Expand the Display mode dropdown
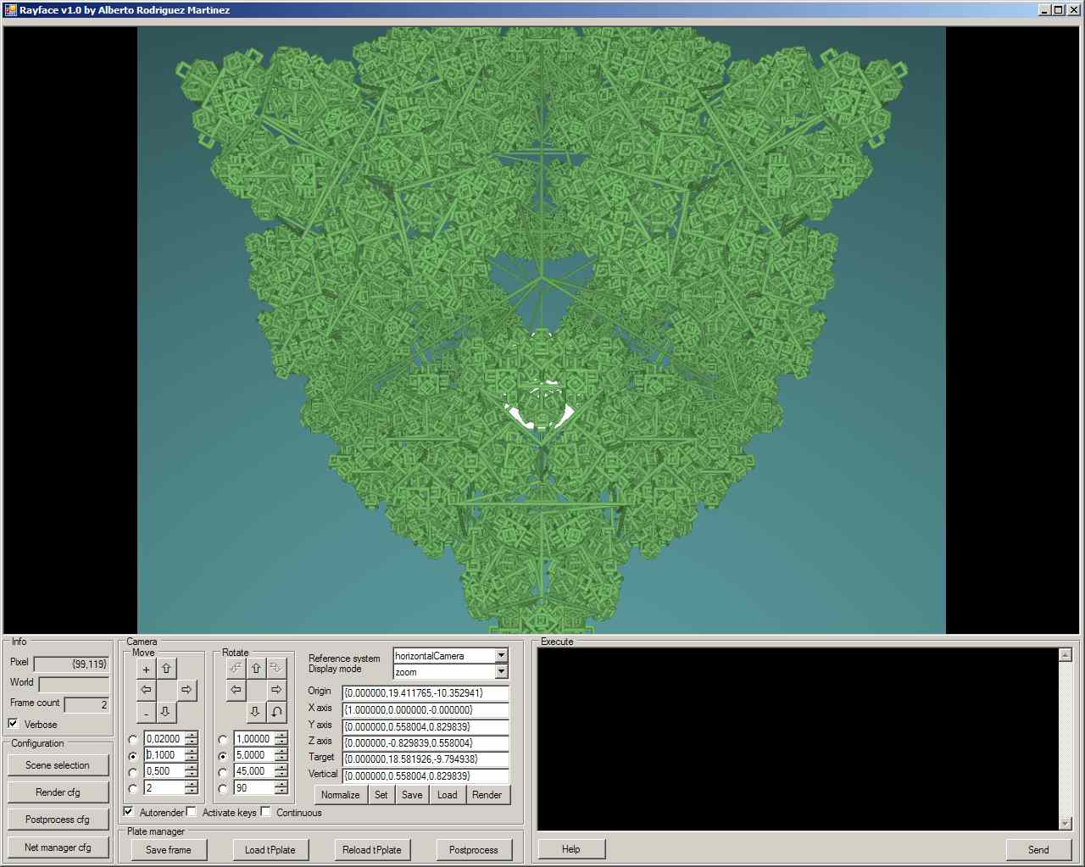 tap(501, 672)
